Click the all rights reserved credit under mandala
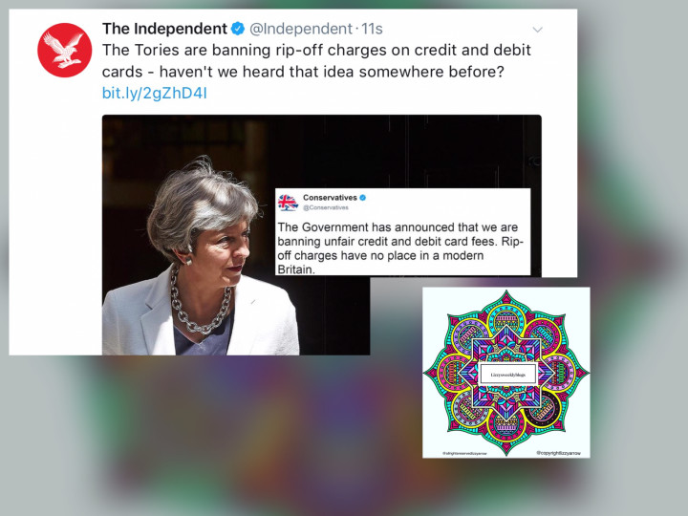This screenshot has width=688, height=516. (464, 453)
